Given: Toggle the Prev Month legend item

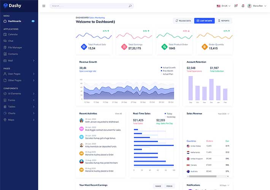Looking at the screenshot, I should tap(168, 71).
